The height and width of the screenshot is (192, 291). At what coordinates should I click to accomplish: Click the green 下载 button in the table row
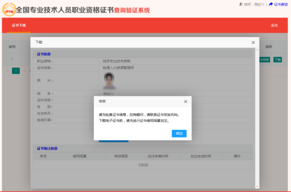pos(277,60)
